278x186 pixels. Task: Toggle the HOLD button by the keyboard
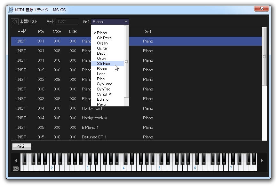coord(16,168)
